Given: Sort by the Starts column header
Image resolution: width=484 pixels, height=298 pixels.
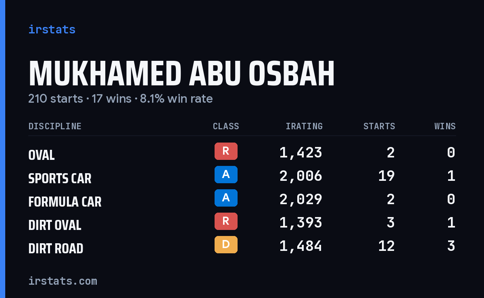Looking at the screenshot, I should pyautogui.click(x=379, y=126).
